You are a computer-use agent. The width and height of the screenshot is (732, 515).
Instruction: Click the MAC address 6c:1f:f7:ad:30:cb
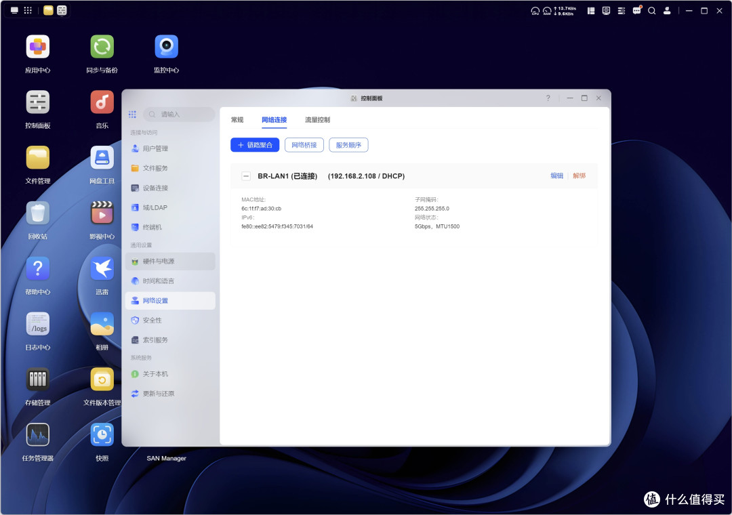[262, 209]
